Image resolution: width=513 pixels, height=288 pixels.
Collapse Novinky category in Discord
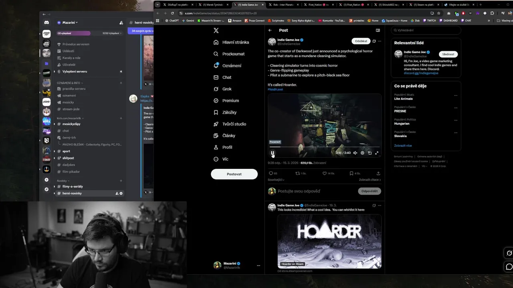(63, 180)
